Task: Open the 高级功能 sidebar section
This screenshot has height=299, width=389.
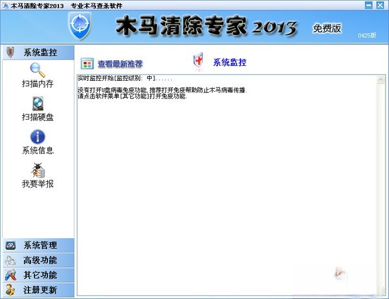Action: pyautogui.click(x=38, y=260)
